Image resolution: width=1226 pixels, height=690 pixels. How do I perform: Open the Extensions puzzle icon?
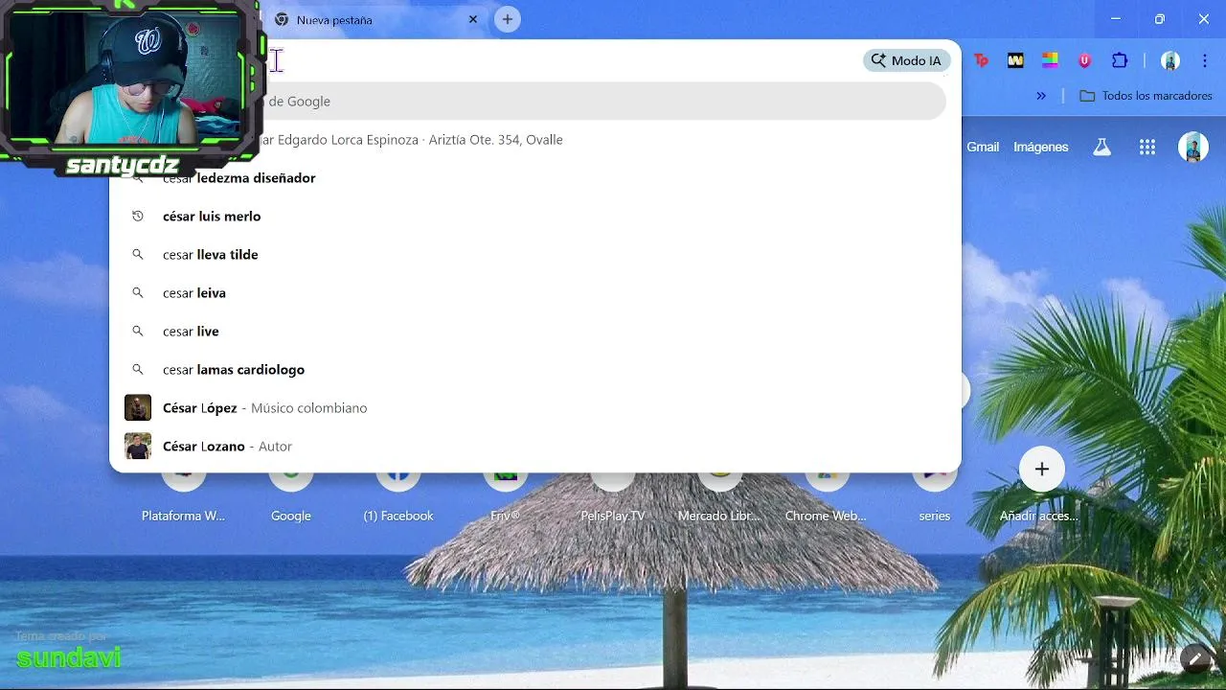point(1120,60)
